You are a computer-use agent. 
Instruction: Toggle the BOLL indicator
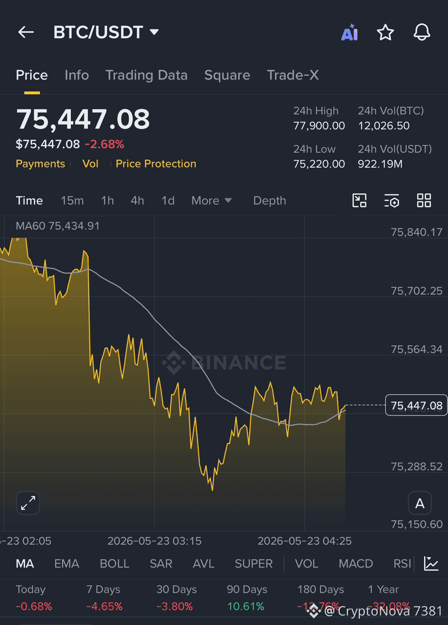[x=114, y=564]
